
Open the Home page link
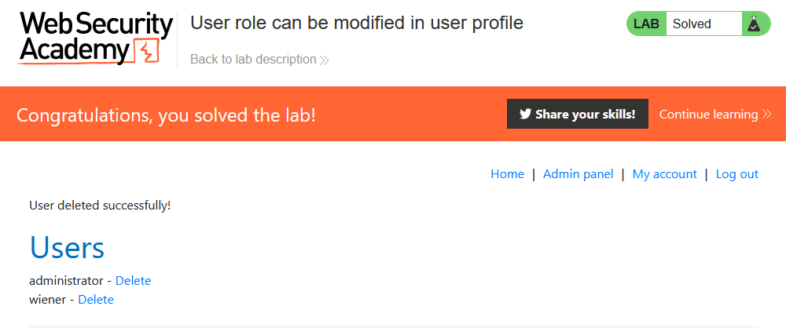click(507, 174)
